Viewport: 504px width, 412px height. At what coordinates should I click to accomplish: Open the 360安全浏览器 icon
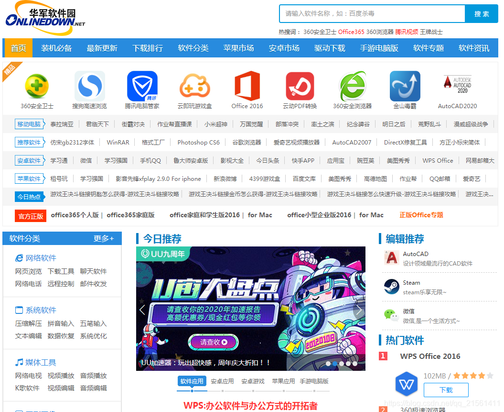pyautogui.click(x=352, y=86)
